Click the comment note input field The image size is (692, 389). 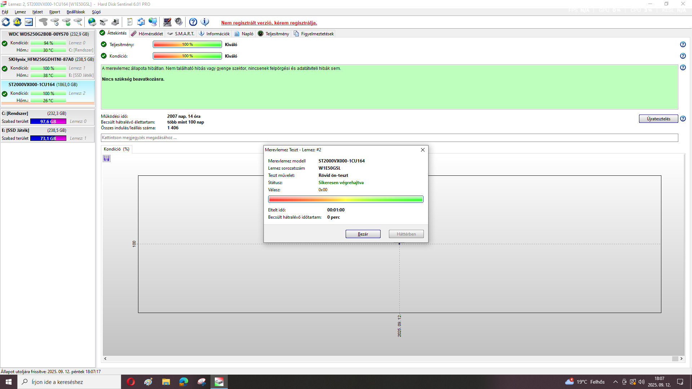point(389,138)
